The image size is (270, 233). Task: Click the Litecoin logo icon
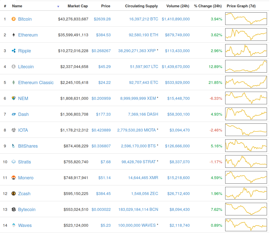(14, 66)
